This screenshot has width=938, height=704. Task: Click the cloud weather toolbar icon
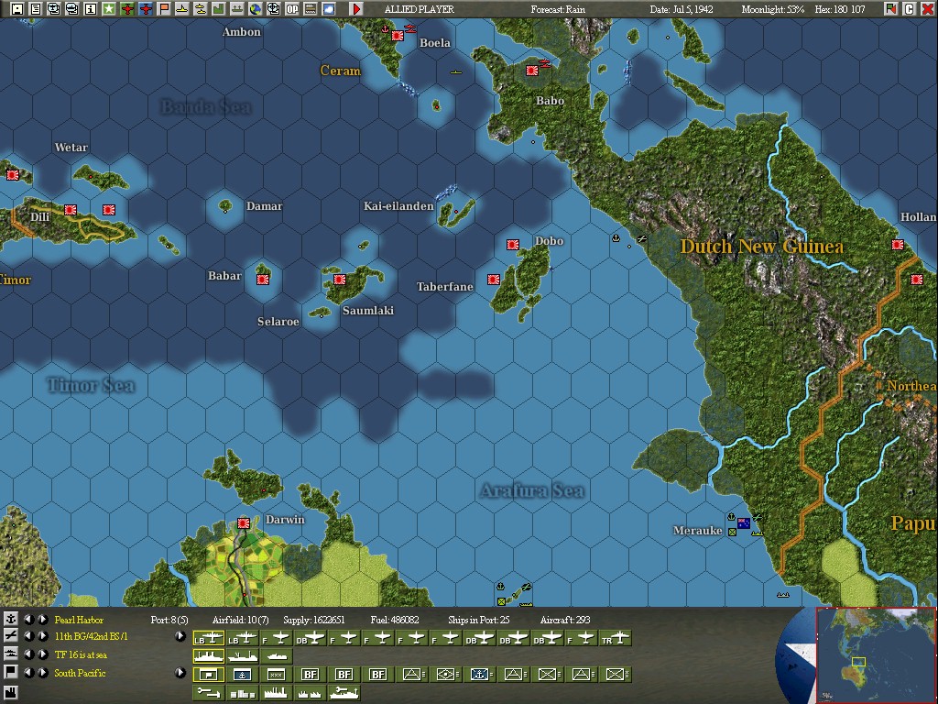click(329, 9)
